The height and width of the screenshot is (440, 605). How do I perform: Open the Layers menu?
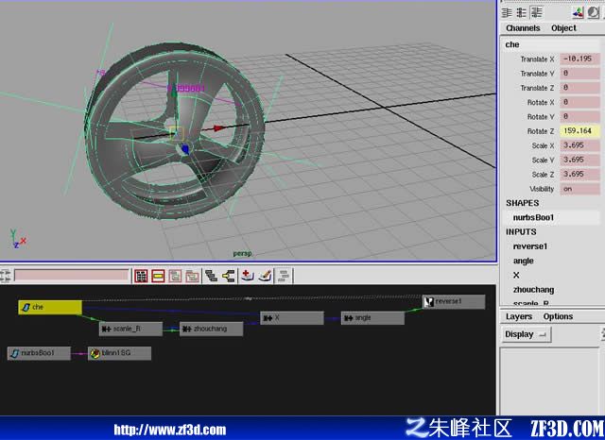click(519, 316)
